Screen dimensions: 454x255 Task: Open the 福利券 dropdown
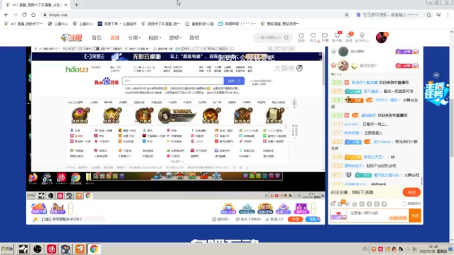tap(221, 219)
